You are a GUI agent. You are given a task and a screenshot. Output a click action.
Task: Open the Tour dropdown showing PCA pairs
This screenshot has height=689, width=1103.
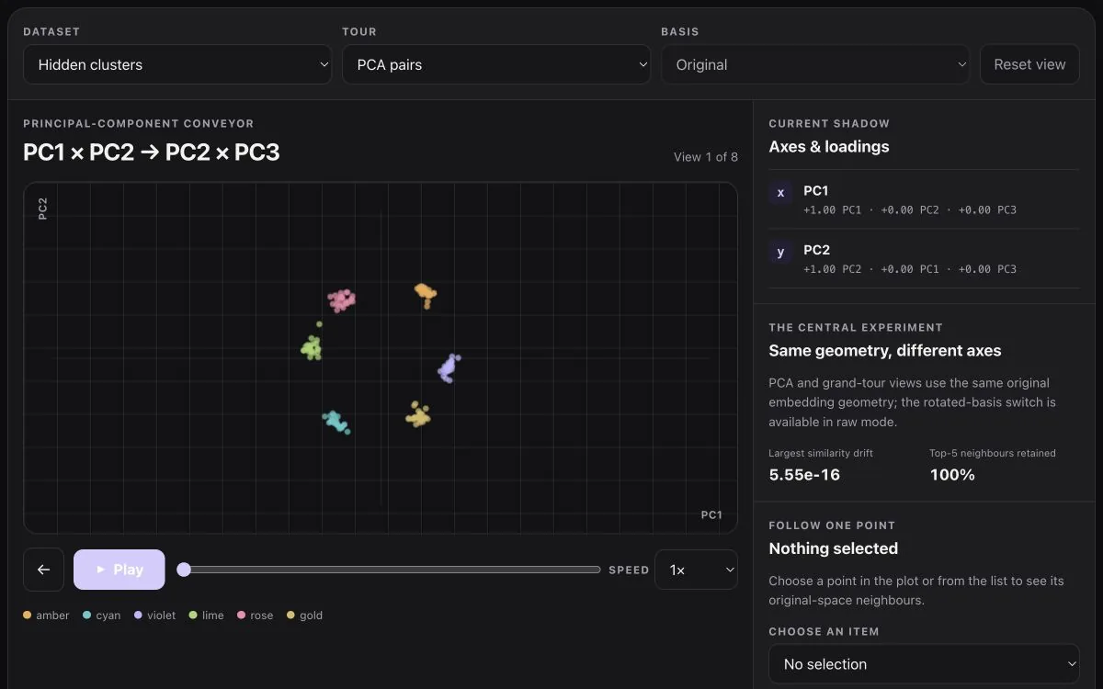(x=496, y=65)
